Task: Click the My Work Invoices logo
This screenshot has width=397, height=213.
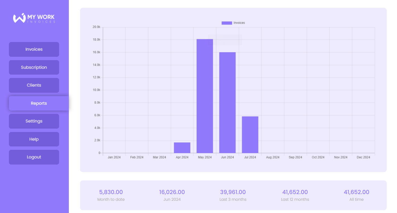Action: pos(34,18)
